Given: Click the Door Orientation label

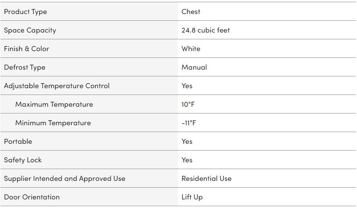Looking at the screenshot, I should (x=32, y=197).
